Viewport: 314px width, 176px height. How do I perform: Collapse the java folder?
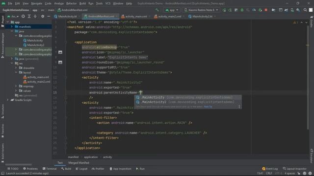12,31
